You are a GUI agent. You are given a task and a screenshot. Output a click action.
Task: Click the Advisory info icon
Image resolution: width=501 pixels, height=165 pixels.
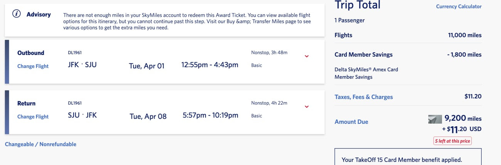[17, 14]
